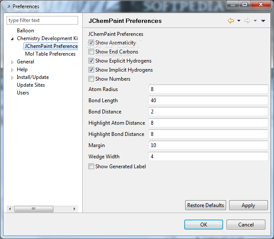The image size is (274, 239).
Task: Expand the Install/Update tree node
Action: coord(12,78)
